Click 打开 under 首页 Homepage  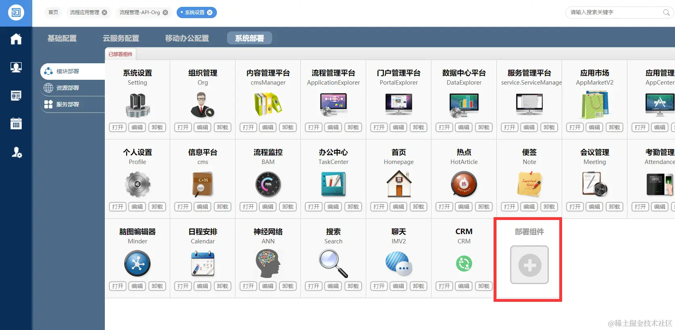pos(379,207)
